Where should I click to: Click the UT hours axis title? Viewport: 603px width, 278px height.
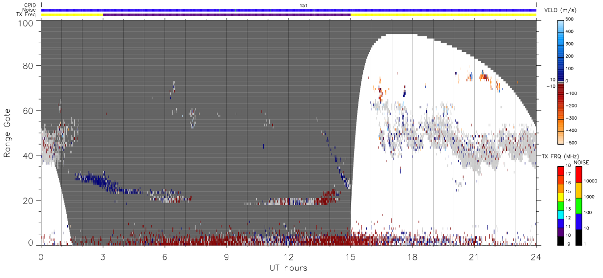[288, 268]
